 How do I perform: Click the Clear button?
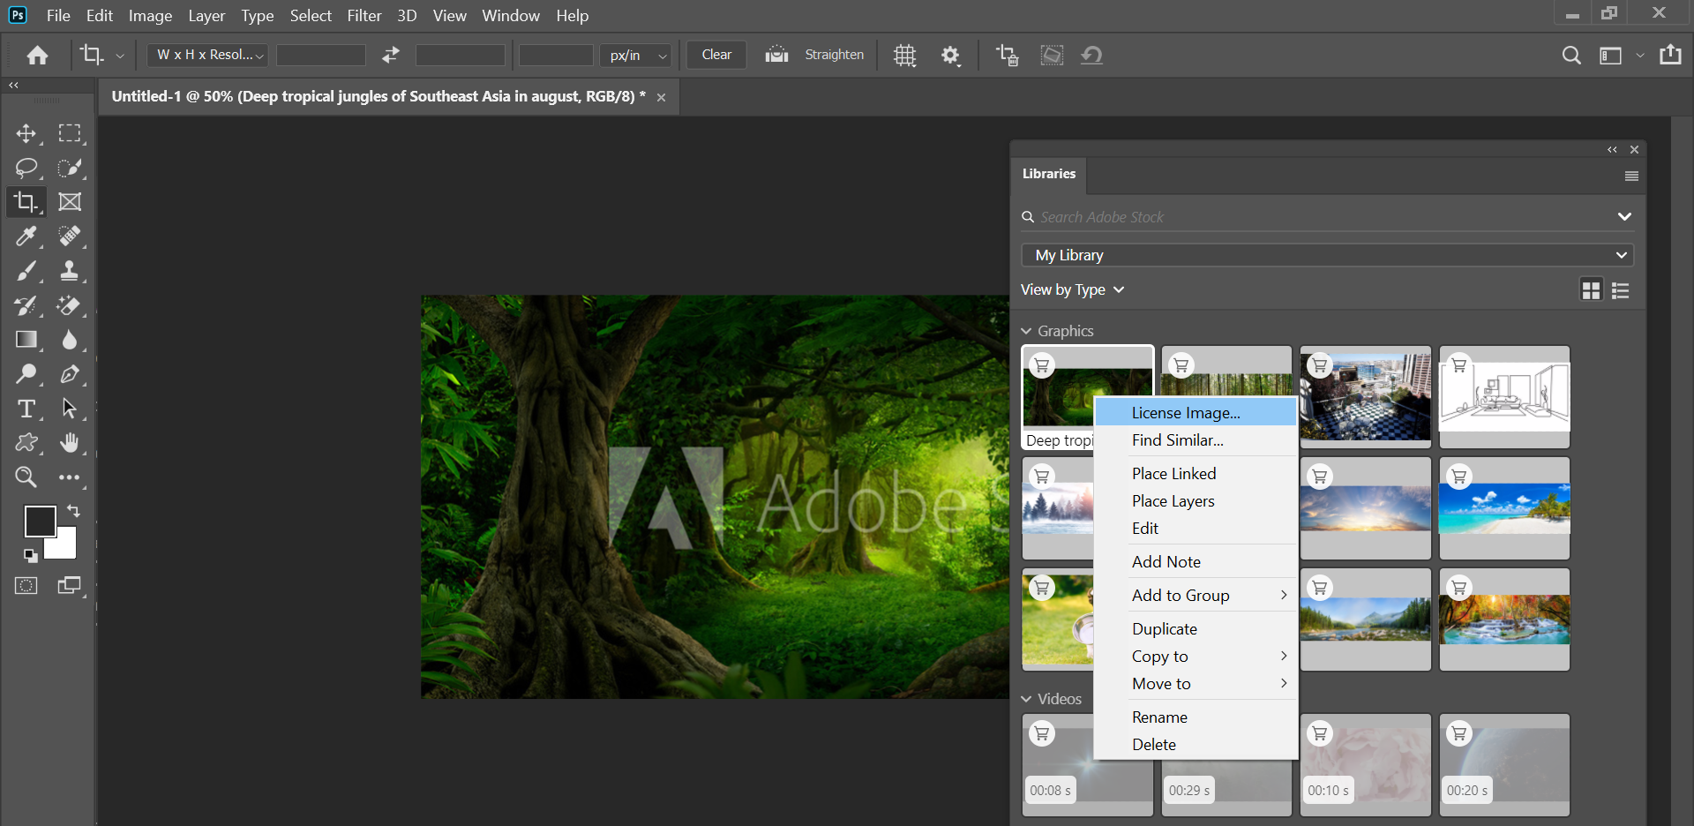(716, 55)
